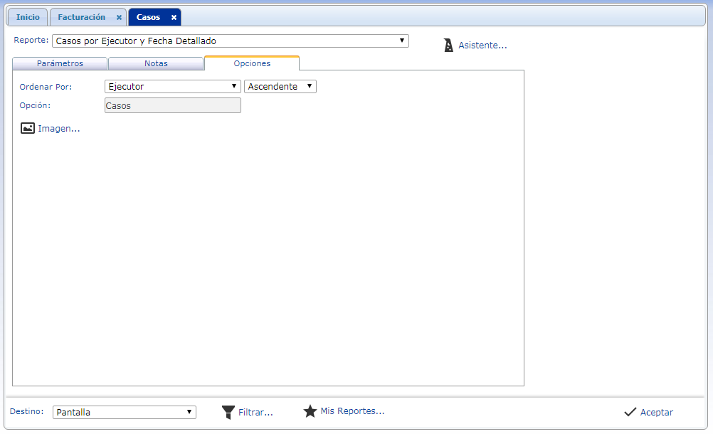
Task: Click the Asistente... link
Action: (x=482, y=46)
